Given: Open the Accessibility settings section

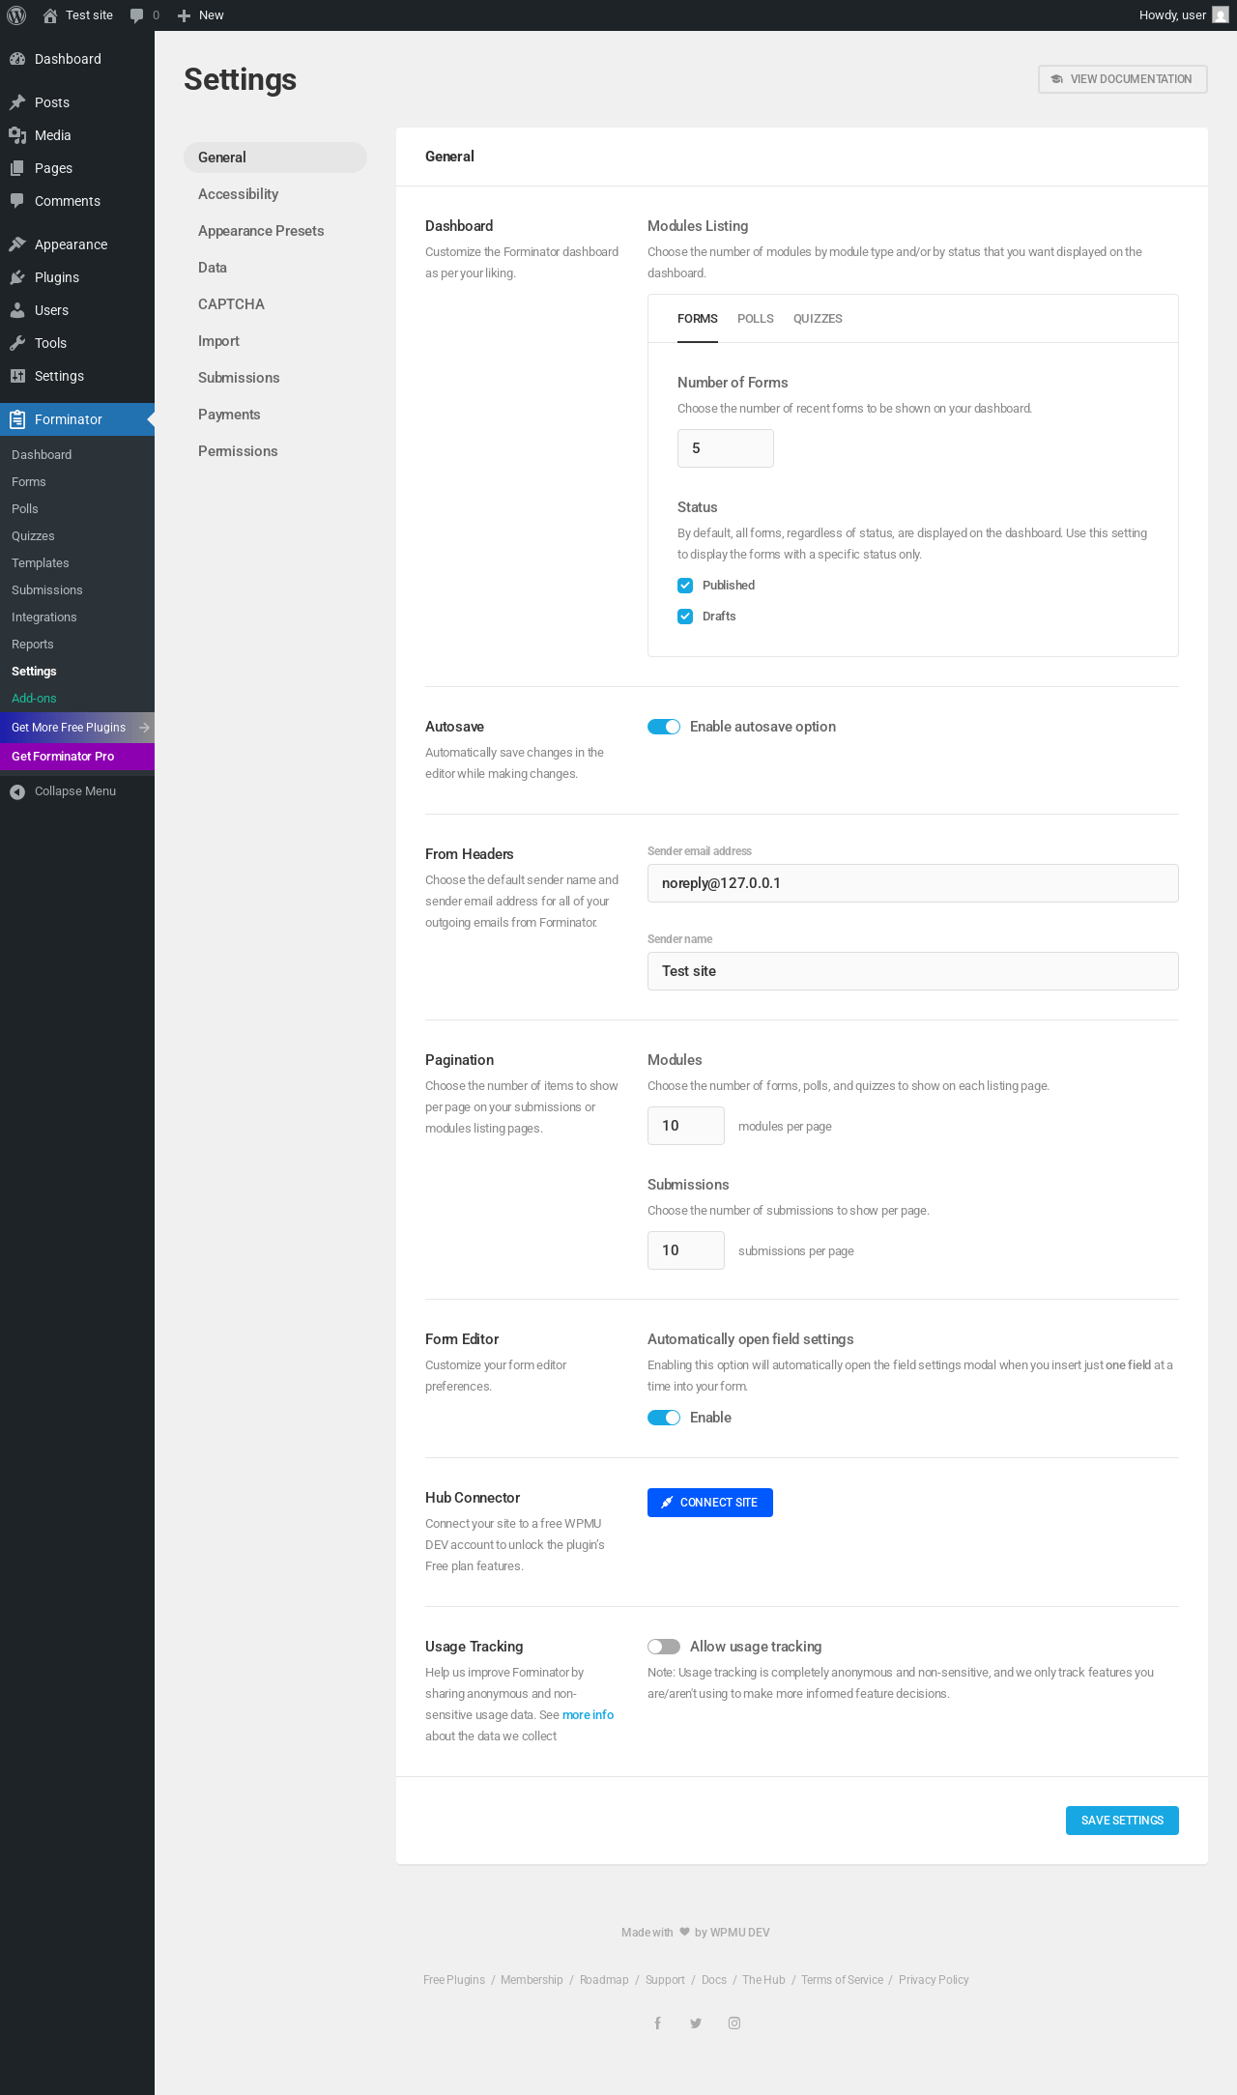Looking at the screenshot, I should click(238, 194).
